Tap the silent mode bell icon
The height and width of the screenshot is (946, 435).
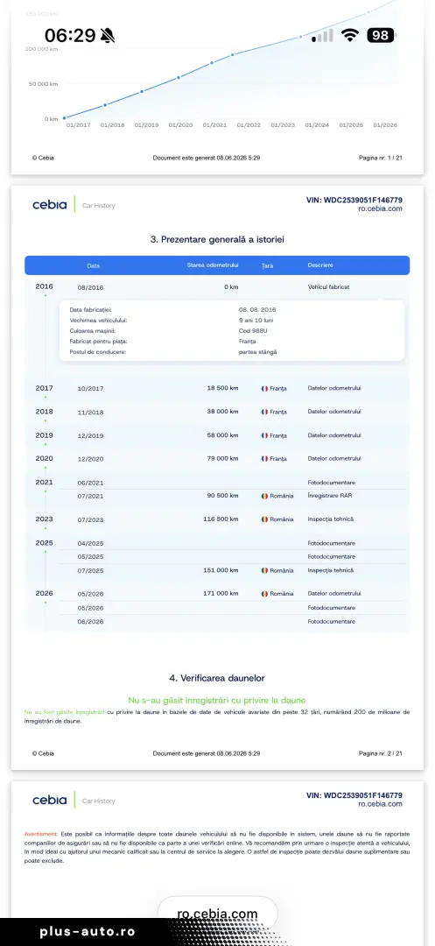(108, 36)
